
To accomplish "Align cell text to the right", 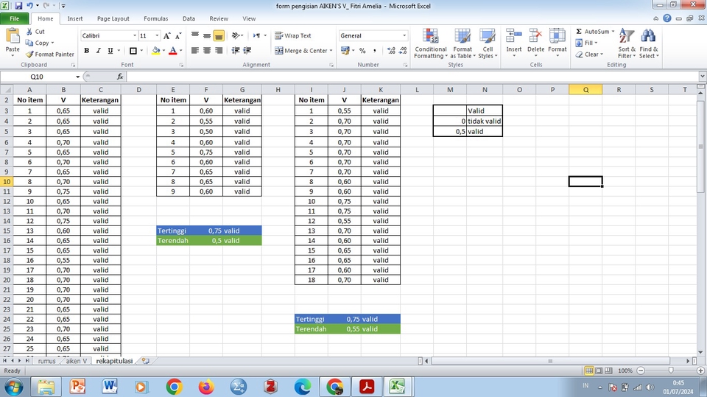I will point(218,51).
